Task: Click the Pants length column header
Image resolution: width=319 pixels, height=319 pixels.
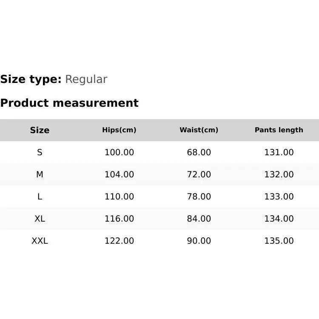Action: tap(279, 130)
